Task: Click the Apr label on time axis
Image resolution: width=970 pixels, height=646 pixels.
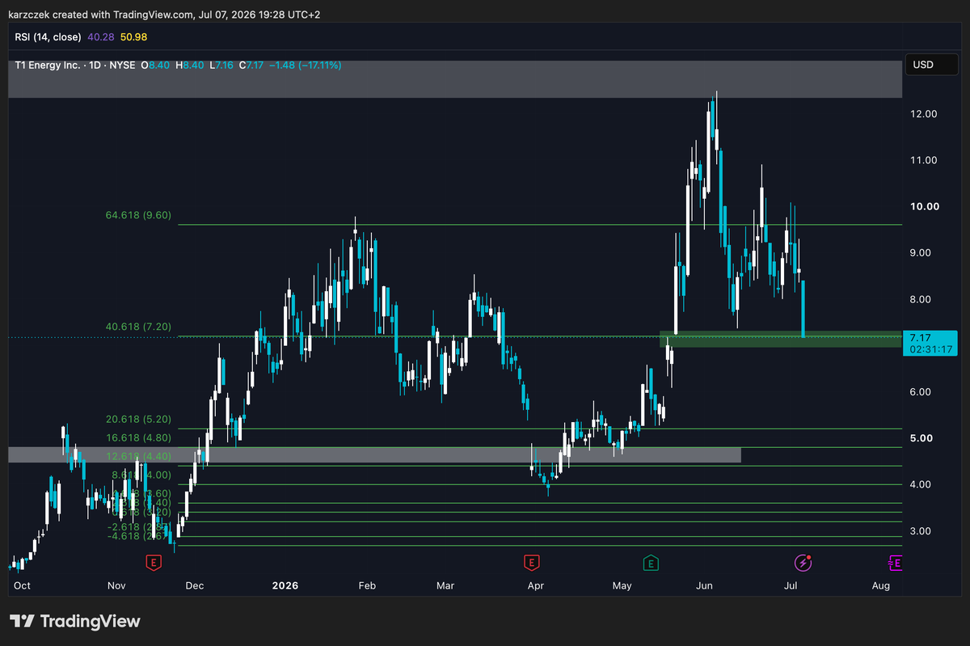Action: [535, 585]
